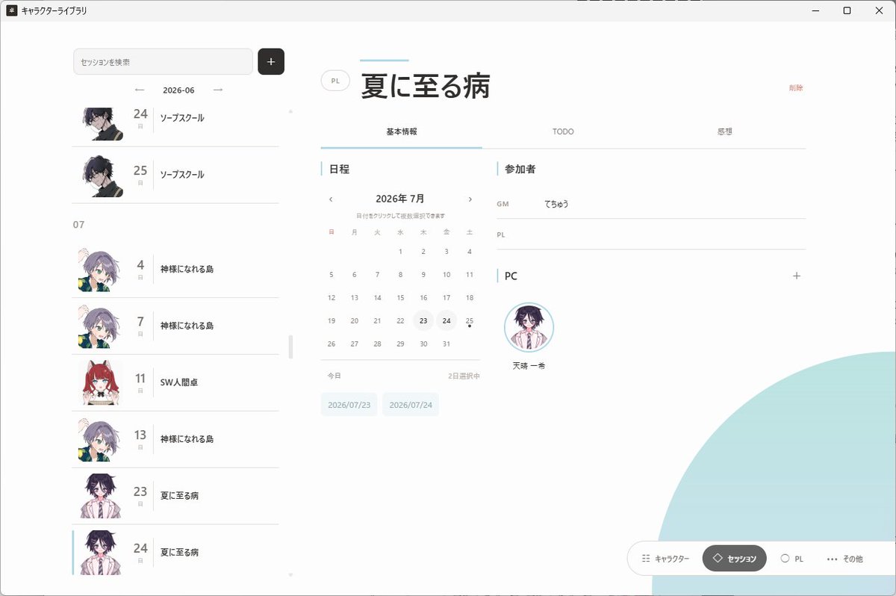The height and width of the screenshot is (596, 896).
Task: Open the PL view in bottom nav
Action: pos(792,559)
